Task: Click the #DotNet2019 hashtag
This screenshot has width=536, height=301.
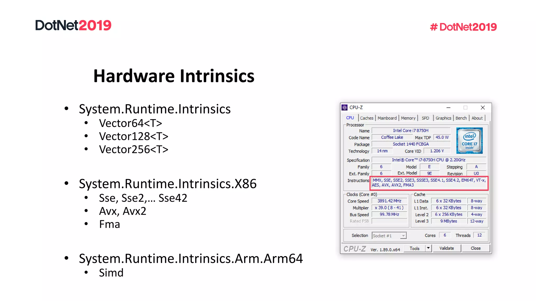Action: pos(463,27)
